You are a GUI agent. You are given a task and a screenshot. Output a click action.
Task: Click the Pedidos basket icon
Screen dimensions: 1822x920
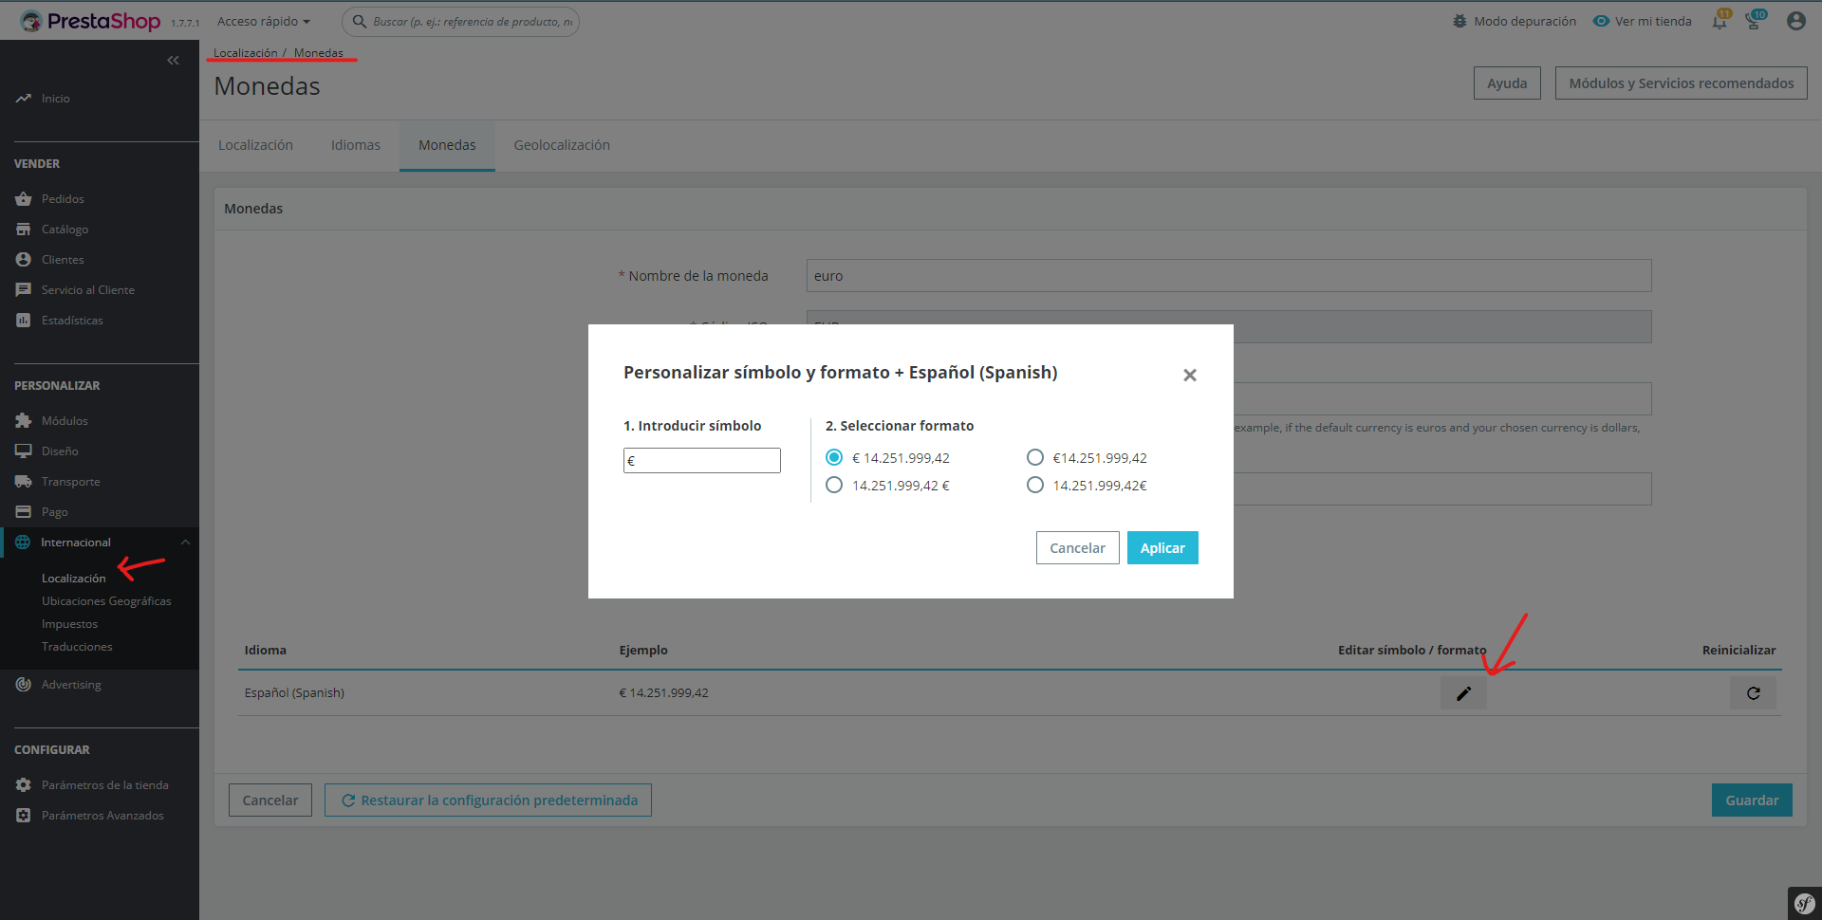coord(24,199)
